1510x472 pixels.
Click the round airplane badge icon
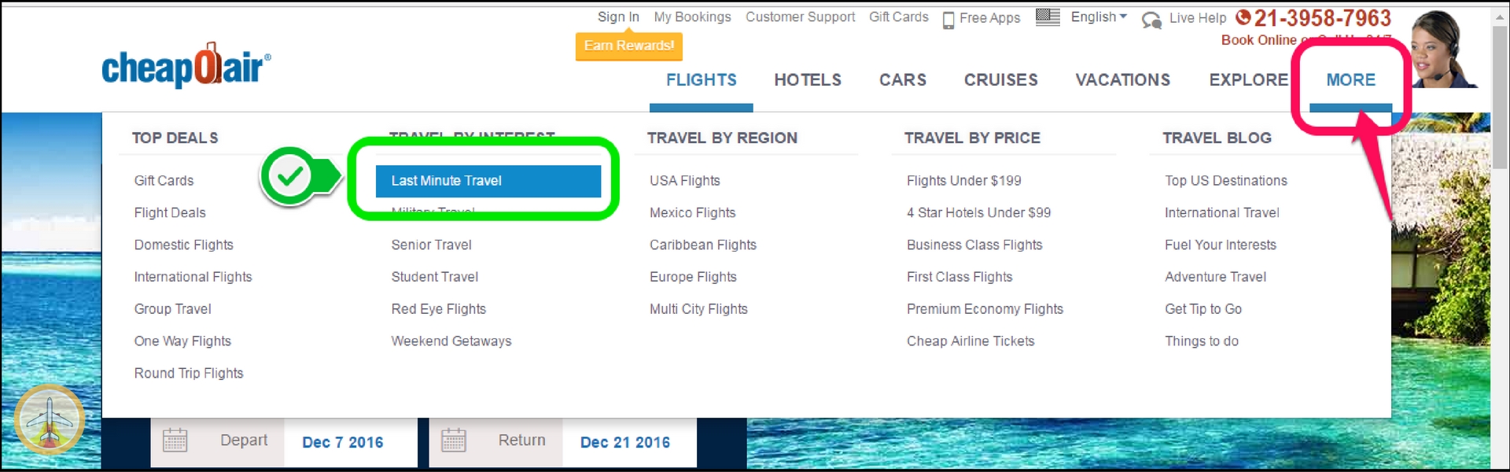[49, 420]
